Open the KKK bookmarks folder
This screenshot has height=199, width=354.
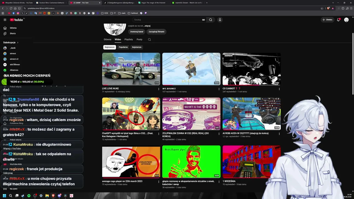[x=105, y=13]
